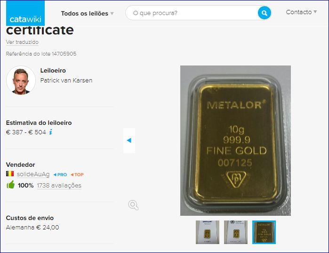
Task: Click the TOP seller badge
Action: pos(77,175)
